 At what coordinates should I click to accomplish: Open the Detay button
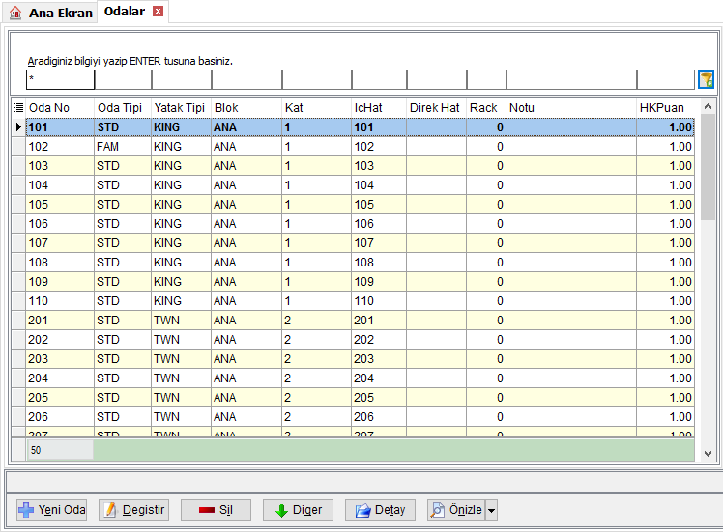(x=380, y=510)
